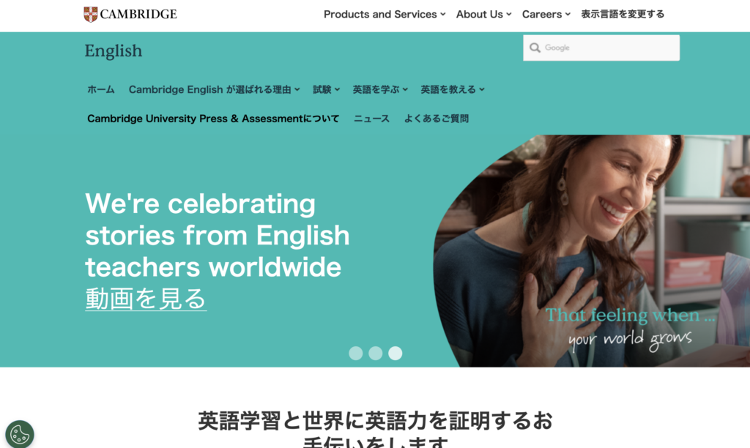The width and height of the screenshot is (750, 448).
Task: Select the third carousel slide dot
Action: pos(395,354)
